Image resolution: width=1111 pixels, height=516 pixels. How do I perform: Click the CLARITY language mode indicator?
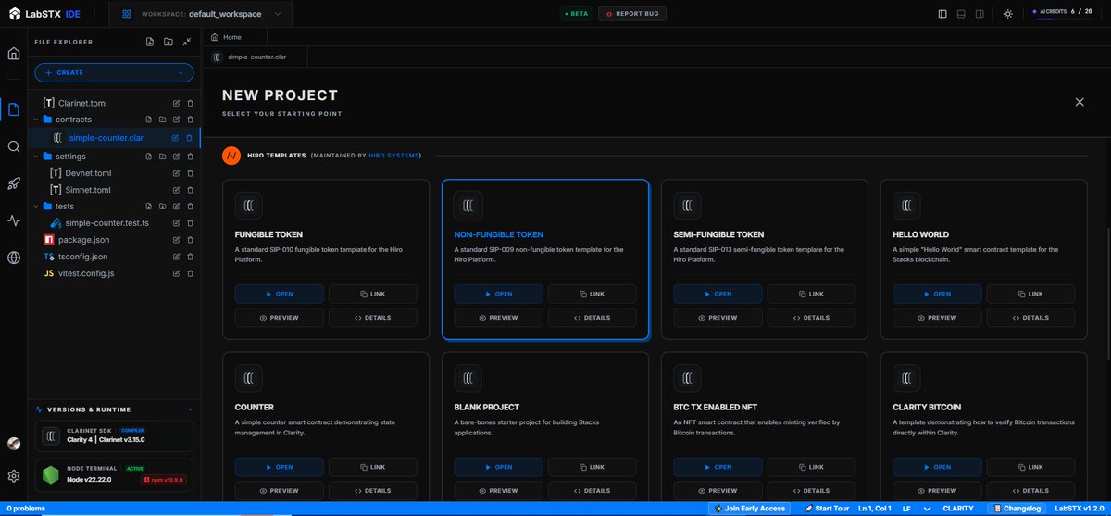(x=958, y=509)
